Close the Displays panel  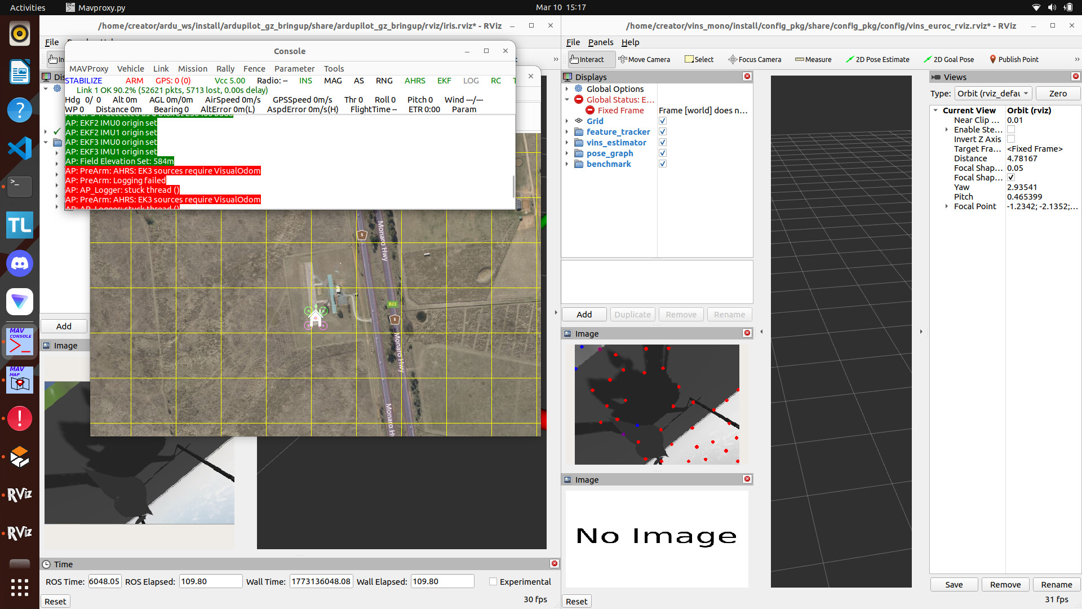(x=747, y=77)
